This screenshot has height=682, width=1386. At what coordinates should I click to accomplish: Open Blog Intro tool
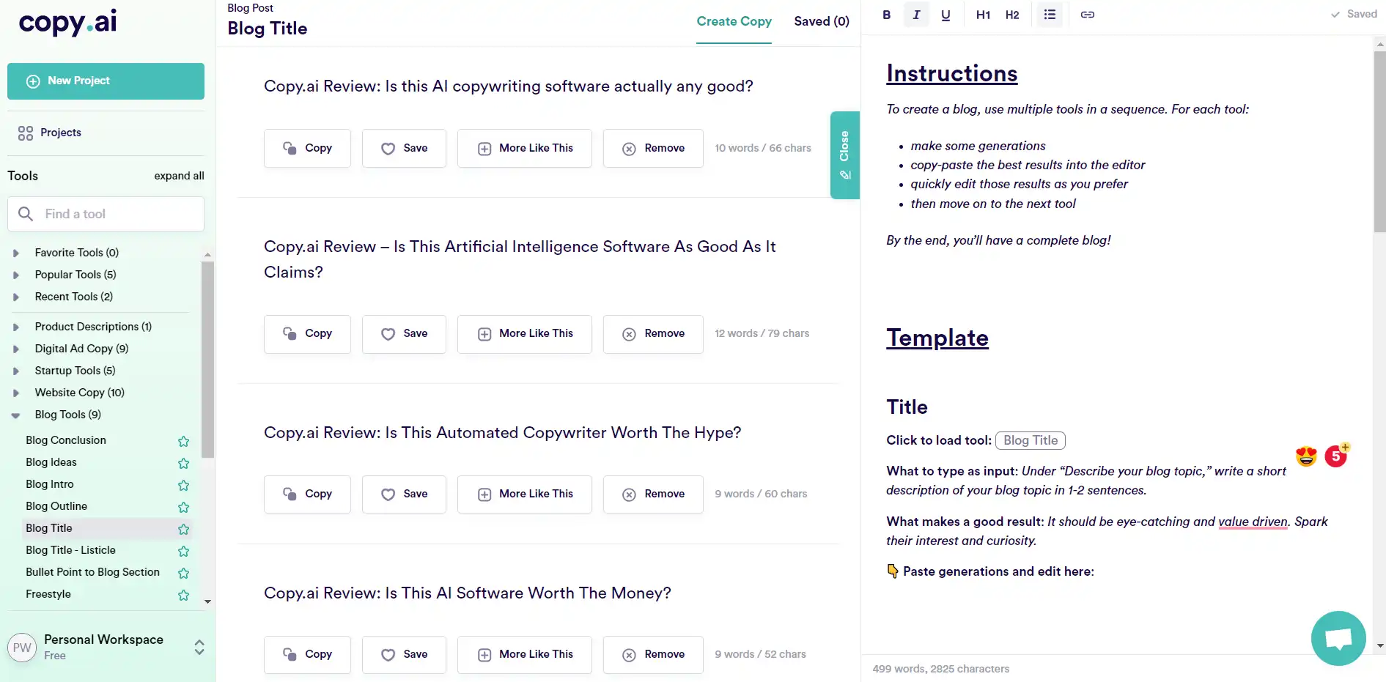50,484
